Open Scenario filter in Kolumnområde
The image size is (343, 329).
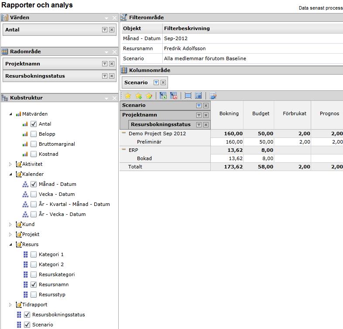click(156, 82)
